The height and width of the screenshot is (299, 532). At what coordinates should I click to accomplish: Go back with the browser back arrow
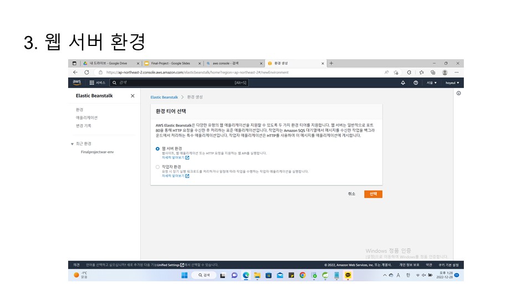click(x=75, y=72)
